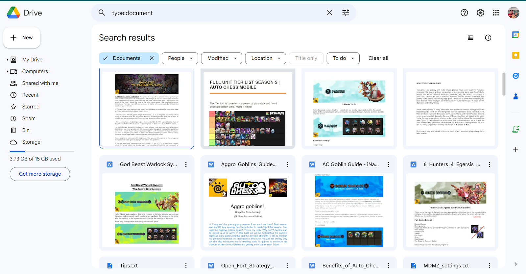The width and height of the screenshot is (526, 274).
Task: Go to Computers
Action: 35,71
